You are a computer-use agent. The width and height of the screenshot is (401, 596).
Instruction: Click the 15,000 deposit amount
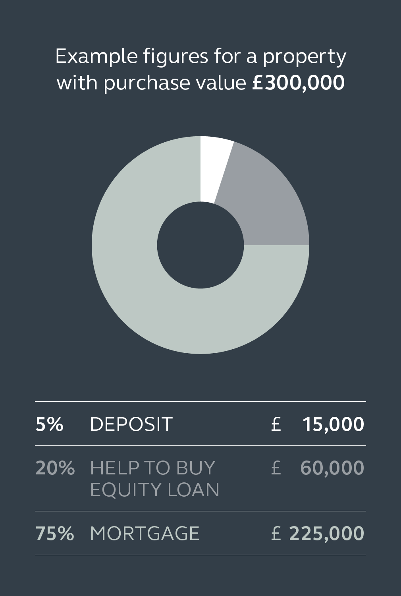(x=333, y=424)
